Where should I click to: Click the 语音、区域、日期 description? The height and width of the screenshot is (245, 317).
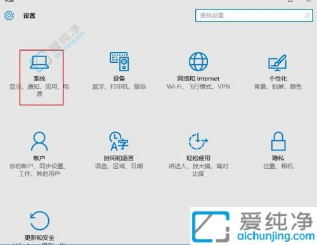point(119,166)
